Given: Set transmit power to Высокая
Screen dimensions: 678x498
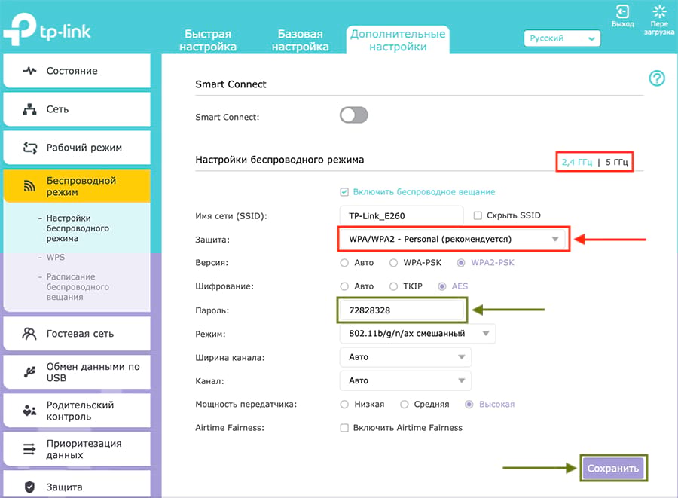Looking at the screenshot, I should (469, 404).
